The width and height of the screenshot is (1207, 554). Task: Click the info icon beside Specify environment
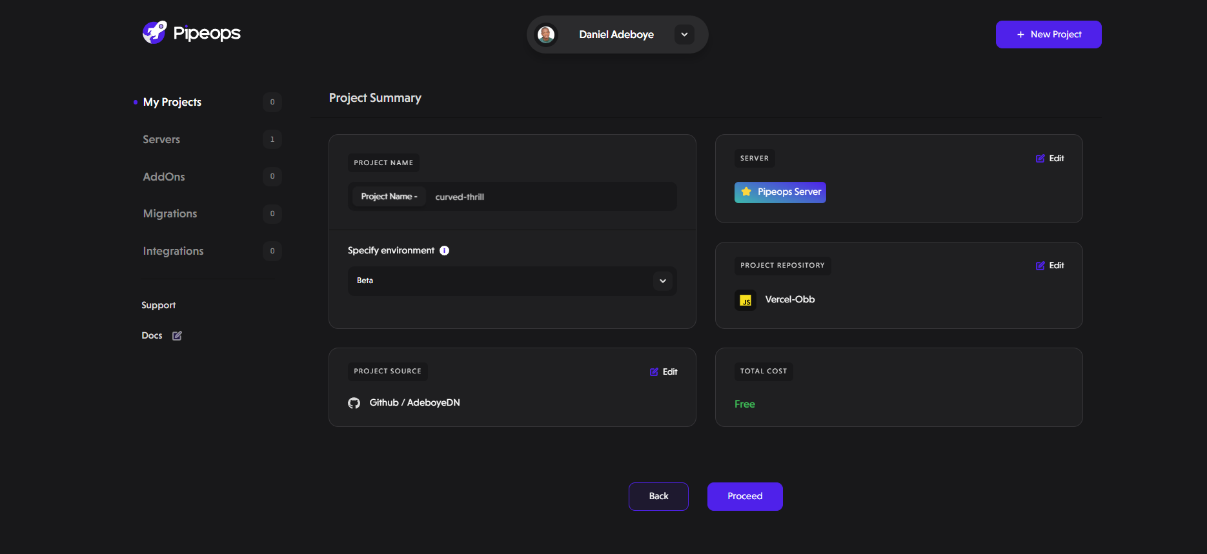[445, 250]
